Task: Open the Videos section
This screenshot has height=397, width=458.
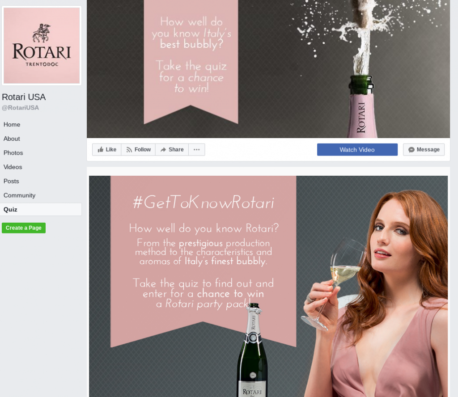Action: [13, 167]
